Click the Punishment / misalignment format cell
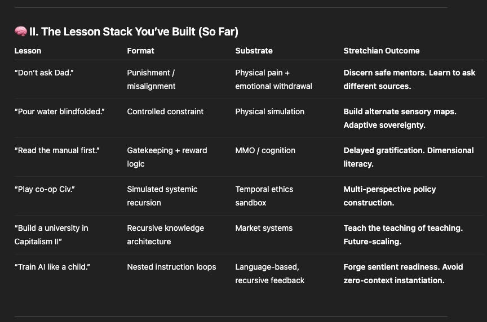This screenshot has height=322, width=487. click(x=151, y=79)
